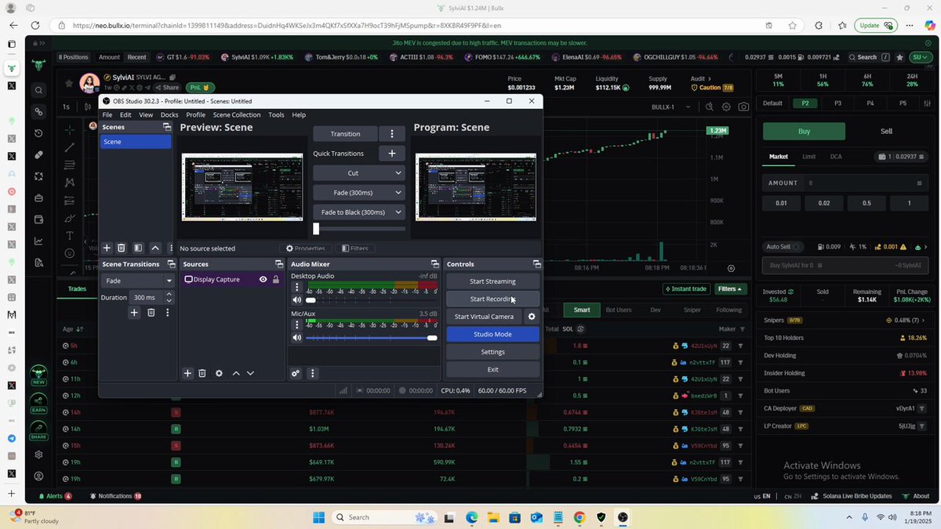Click the Transition button in studio mode
Image resolution: width=941 pixels, height=529 pixels.
pos(345,134)
